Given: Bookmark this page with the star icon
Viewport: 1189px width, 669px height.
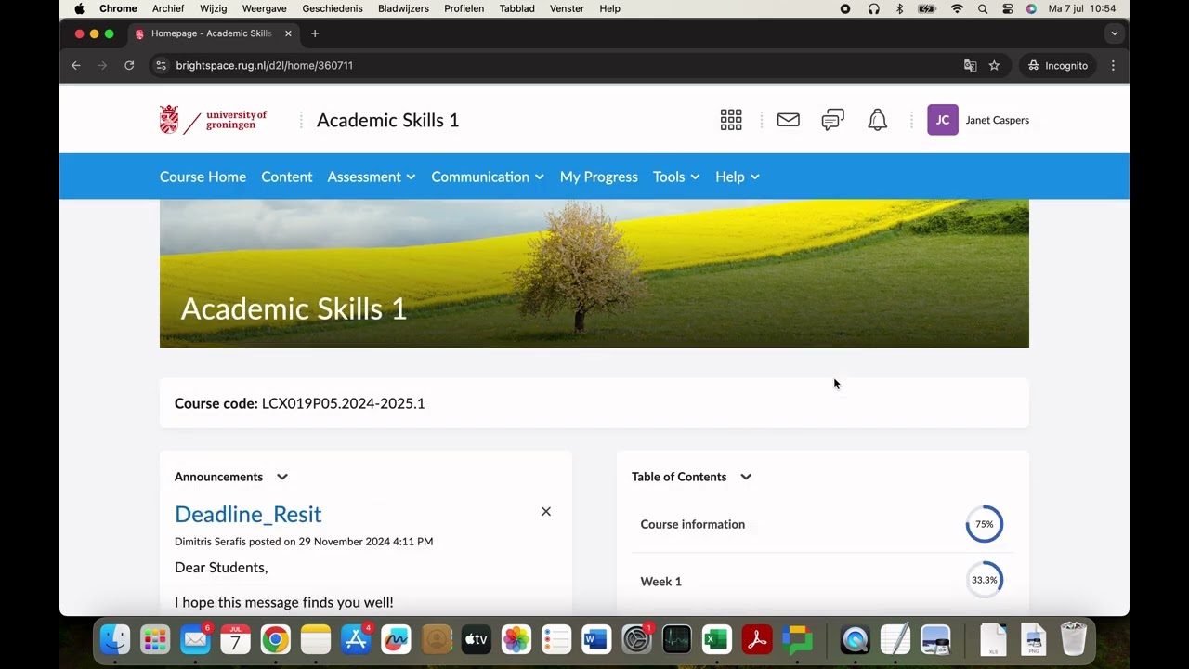Looking at the screenshot, I should click(994, 65).
